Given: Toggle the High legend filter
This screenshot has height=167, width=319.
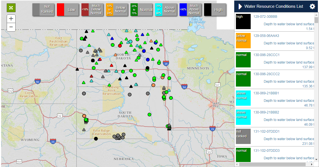Looking at the screenshot, I should click(215, 10).
